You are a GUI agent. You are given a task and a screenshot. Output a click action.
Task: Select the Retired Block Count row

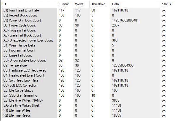point(90,15)
